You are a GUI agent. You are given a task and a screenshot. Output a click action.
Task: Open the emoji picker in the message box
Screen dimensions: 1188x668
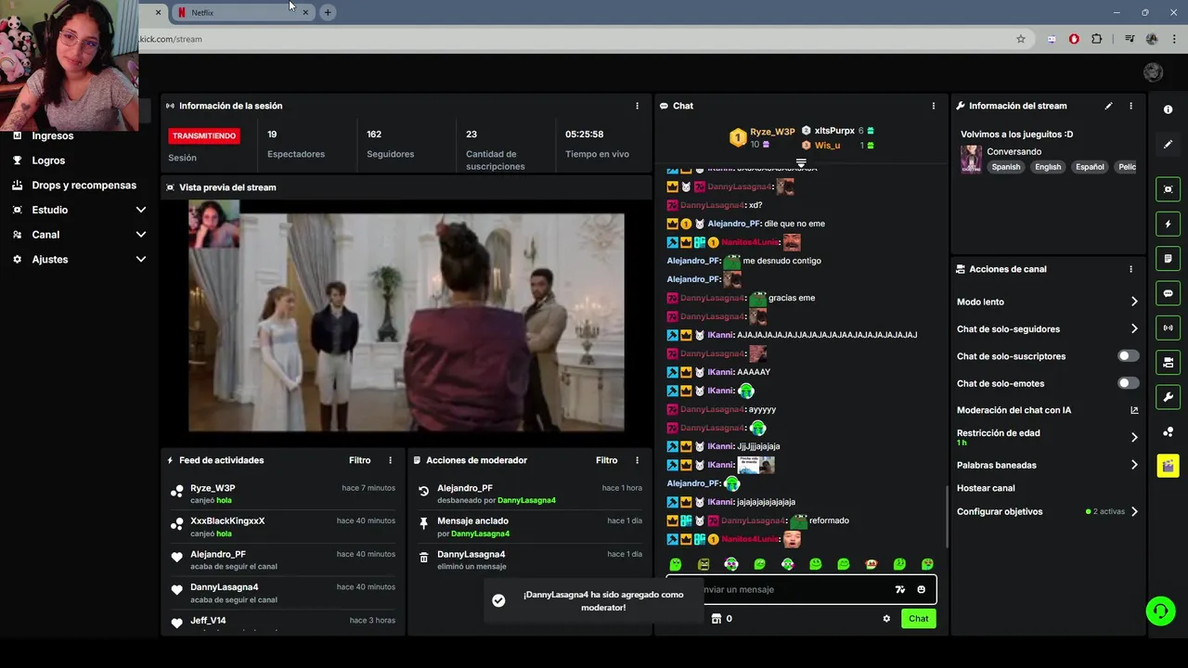pos(921,589)
